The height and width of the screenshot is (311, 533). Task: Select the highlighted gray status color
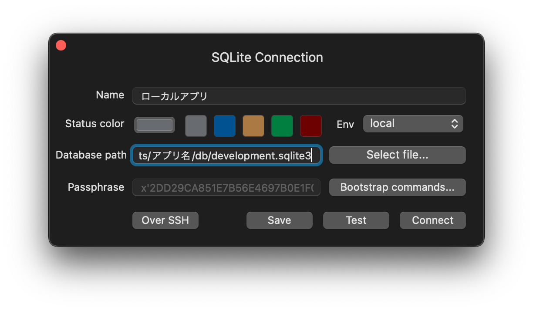click(154, 125)
